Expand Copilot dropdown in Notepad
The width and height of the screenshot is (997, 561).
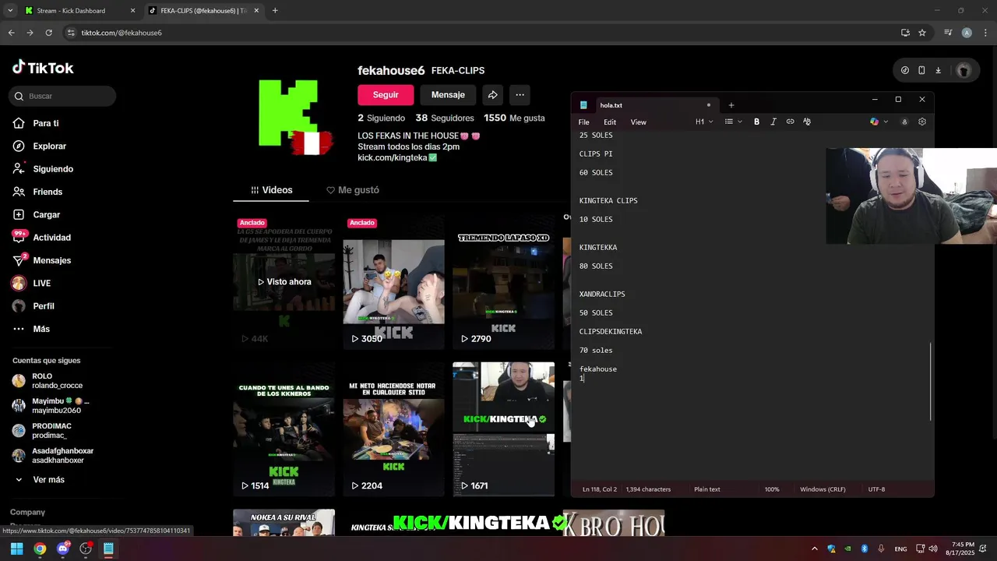click(886, 122)
